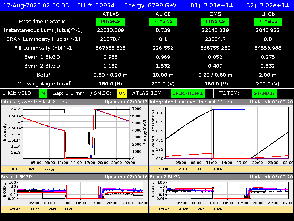The width and height of the screenshot is (294, 221).
Task: Click ATLAS legend in Integrated Lumi chart
Action: [x=160, y=169]
